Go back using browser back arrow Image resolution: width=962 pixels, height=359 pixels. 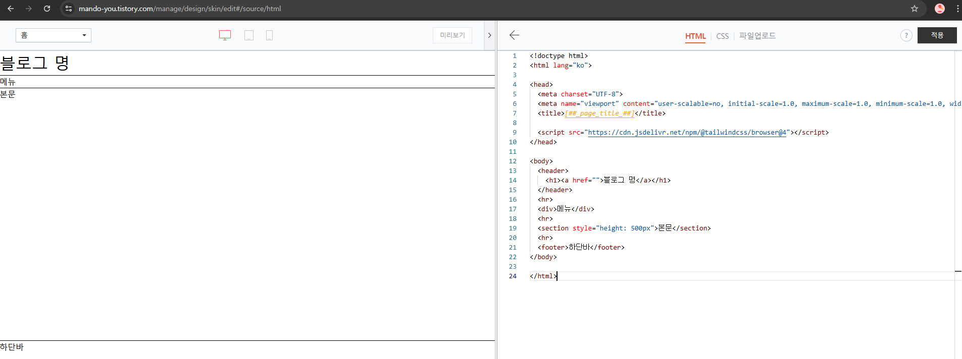point(11,9)
